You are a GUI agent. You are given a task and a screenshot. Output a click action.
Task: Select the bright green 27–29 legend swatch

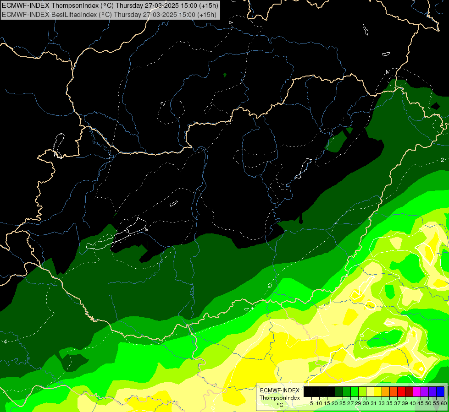355,391
